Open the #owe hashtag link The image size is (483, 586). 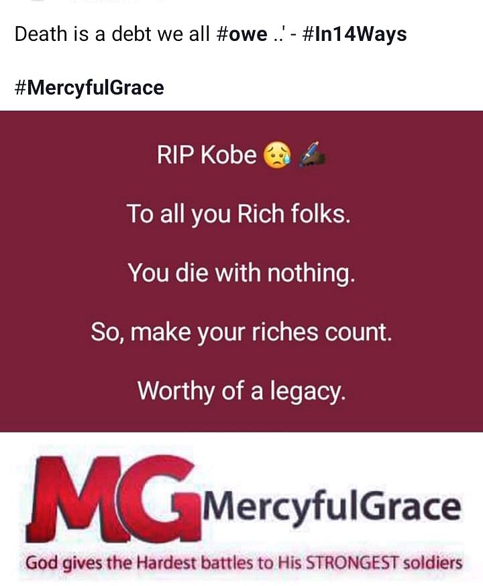pyautogui.click(x=242, y=34)
